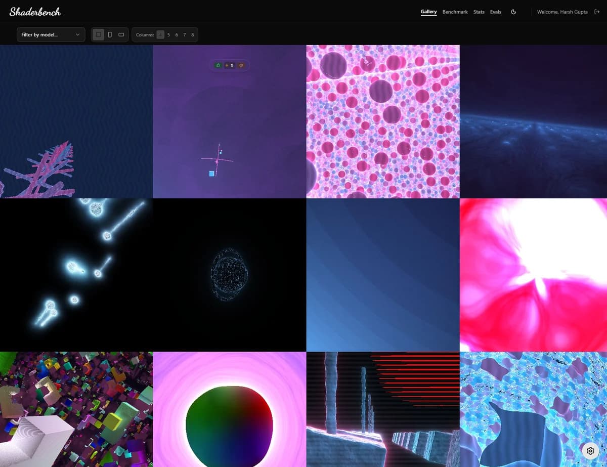The height and width of the screenshot is (467, 607).
Task: Select 6 columns in the Columns selector
Action: coord(177,34)
